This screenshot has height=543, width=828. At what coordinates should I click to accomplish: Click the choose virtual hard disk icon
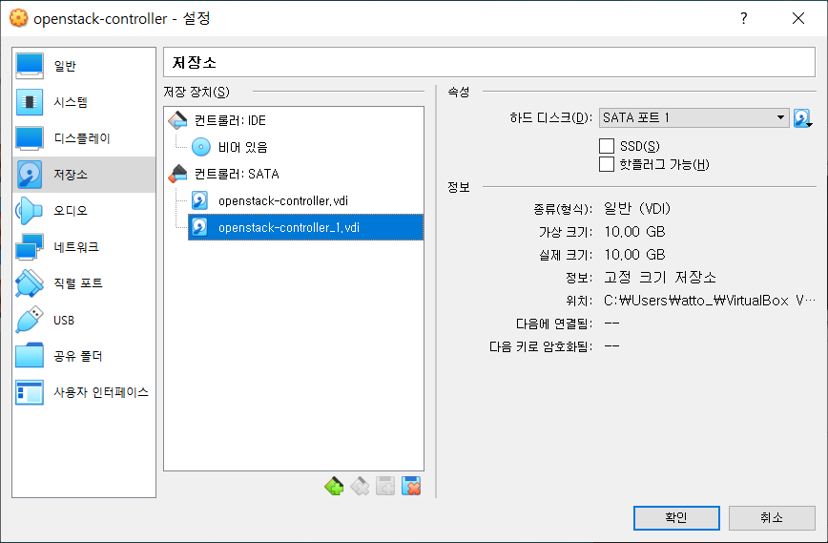[x=802, y=117]
